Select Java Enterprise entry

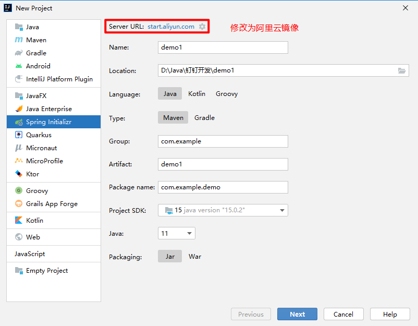[x=54, y=108]
